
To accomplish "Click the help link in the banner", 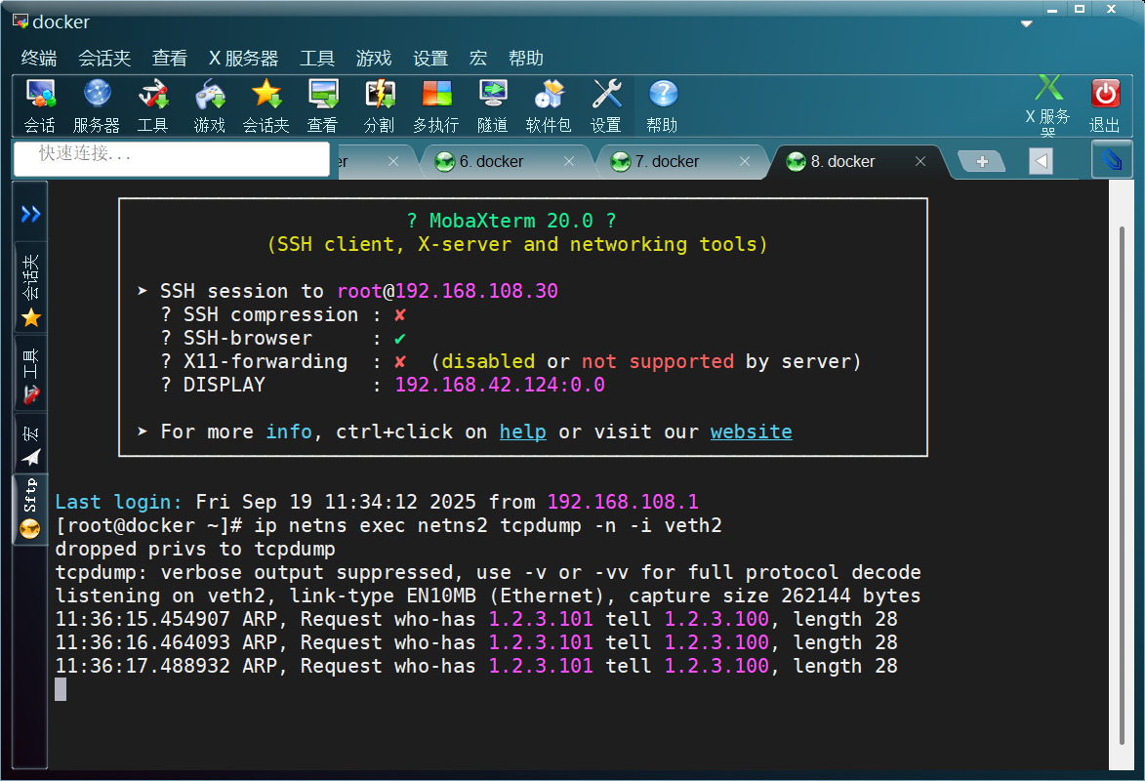I will pyautogui.click(x=523, y=432).
